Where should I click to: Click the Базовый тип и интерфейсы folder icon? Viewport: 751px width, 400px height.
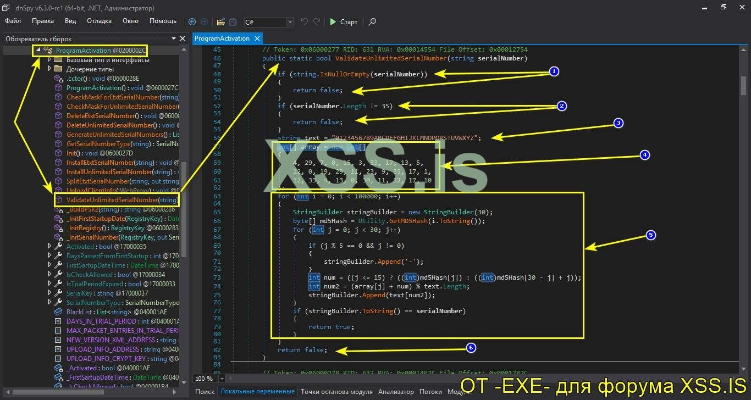pos(58,59)
